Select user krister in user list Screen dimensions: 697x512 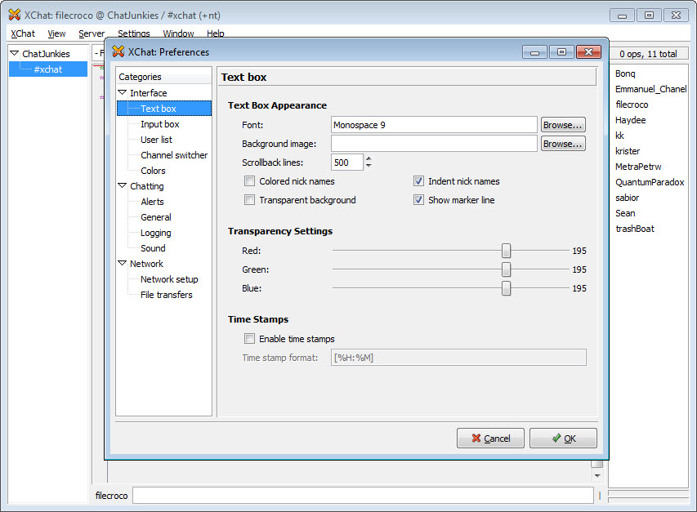point(628,151)
